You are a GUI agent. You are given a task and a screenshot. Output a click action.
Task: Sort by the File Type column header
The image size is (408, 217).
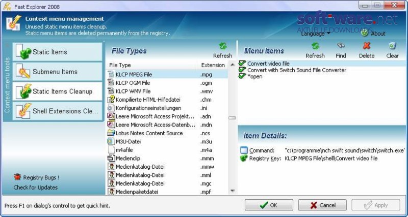pyautogui.click(x=152, y=65)
